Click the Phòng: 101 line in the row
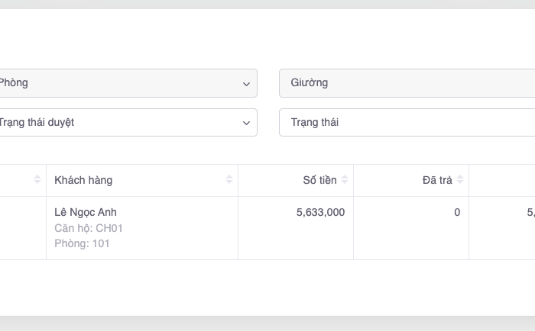The image size is (535, 331). [82, 244]
